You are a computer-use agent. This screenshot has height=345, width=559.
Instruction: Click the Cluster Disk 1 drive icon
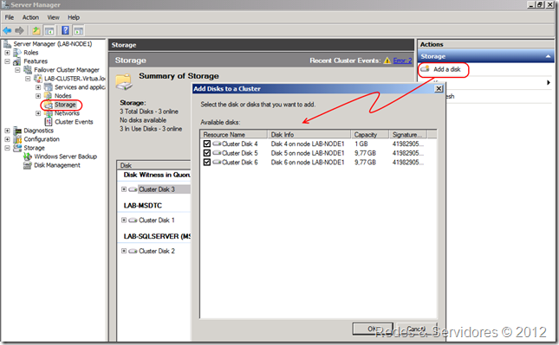coord(133,220)
